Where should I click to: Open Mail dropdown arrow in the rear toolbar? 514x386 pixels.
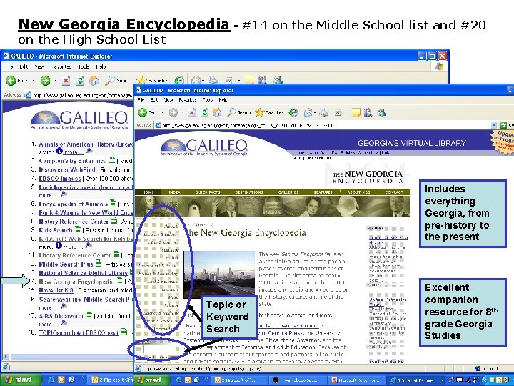pos(203,80)
